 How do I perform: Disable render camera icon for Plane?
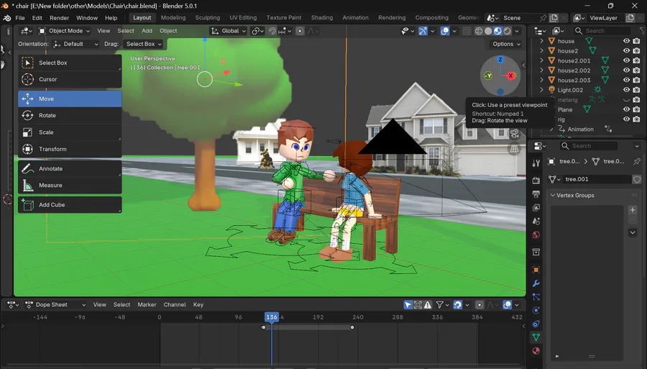(636, 109)
